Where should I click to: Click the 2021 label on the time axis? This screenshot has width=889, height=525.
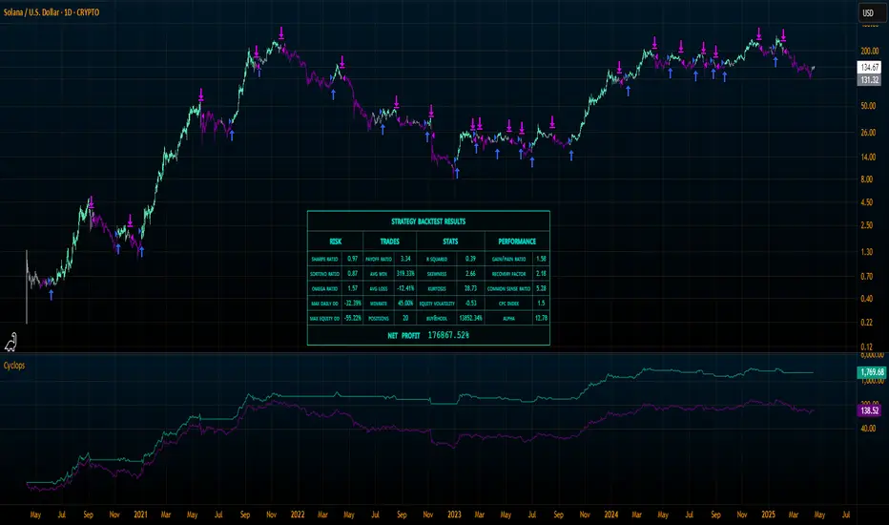pyautogui.click(x=140, y=513)
